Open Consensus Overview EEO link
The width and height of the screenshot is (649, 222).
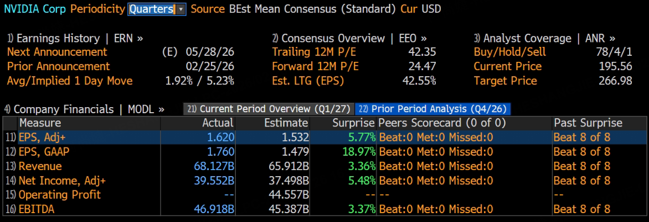(x=349, y=39)
